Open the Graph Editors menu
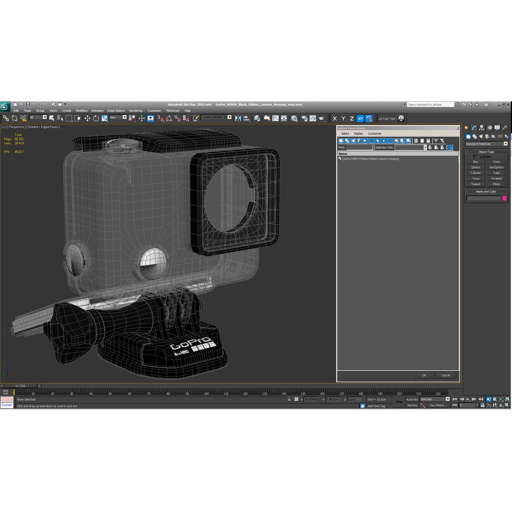 [x=116, y=110]
